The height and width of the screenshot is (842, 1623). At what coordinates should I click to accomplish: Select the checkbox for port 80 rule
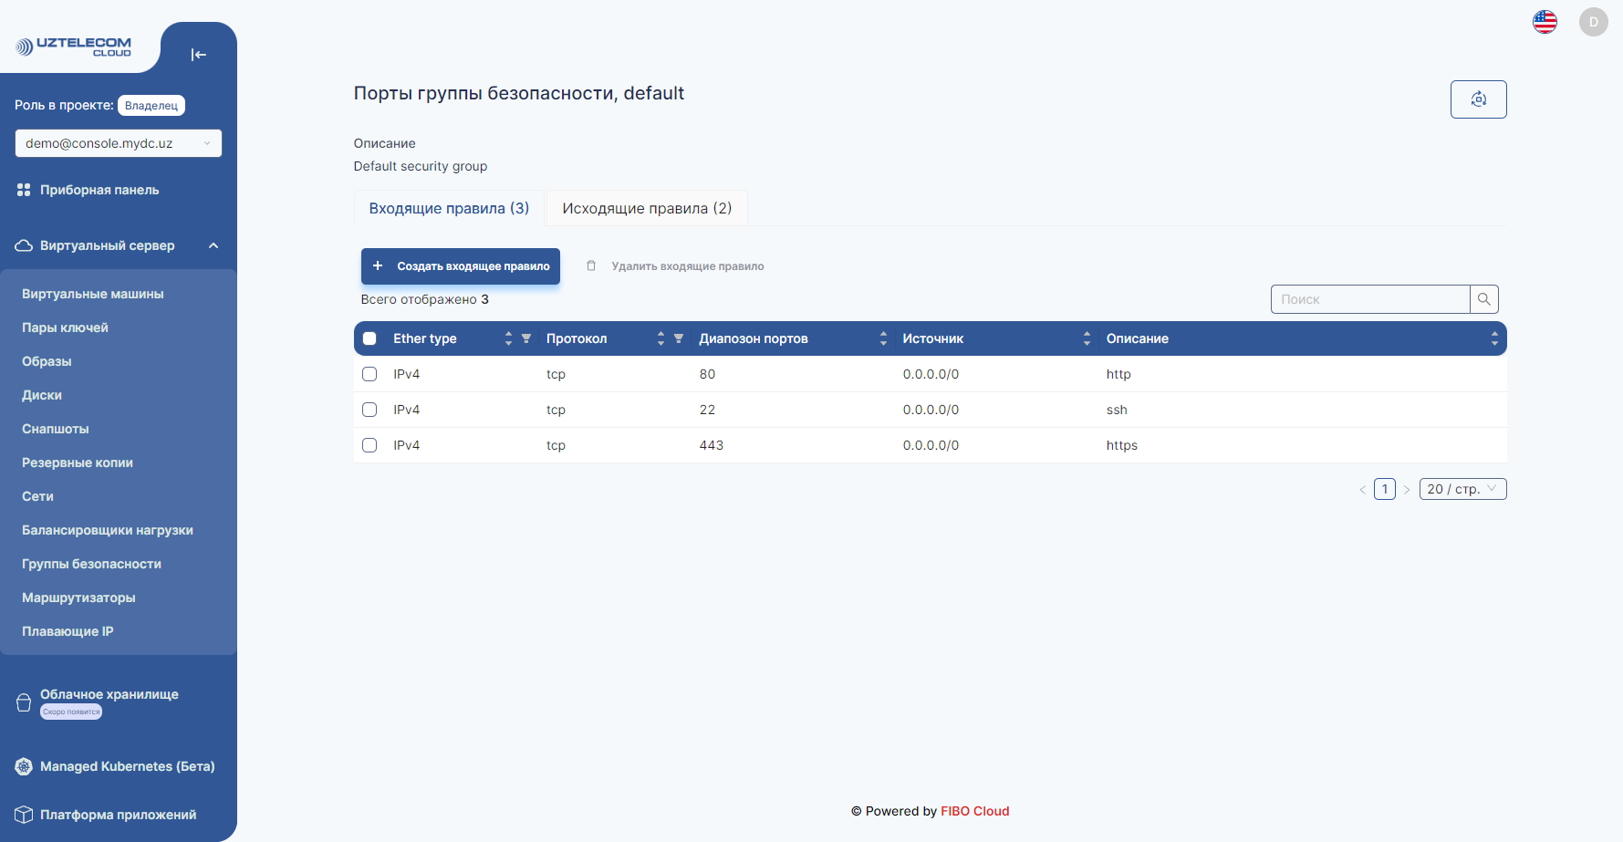tap(369, 374)
